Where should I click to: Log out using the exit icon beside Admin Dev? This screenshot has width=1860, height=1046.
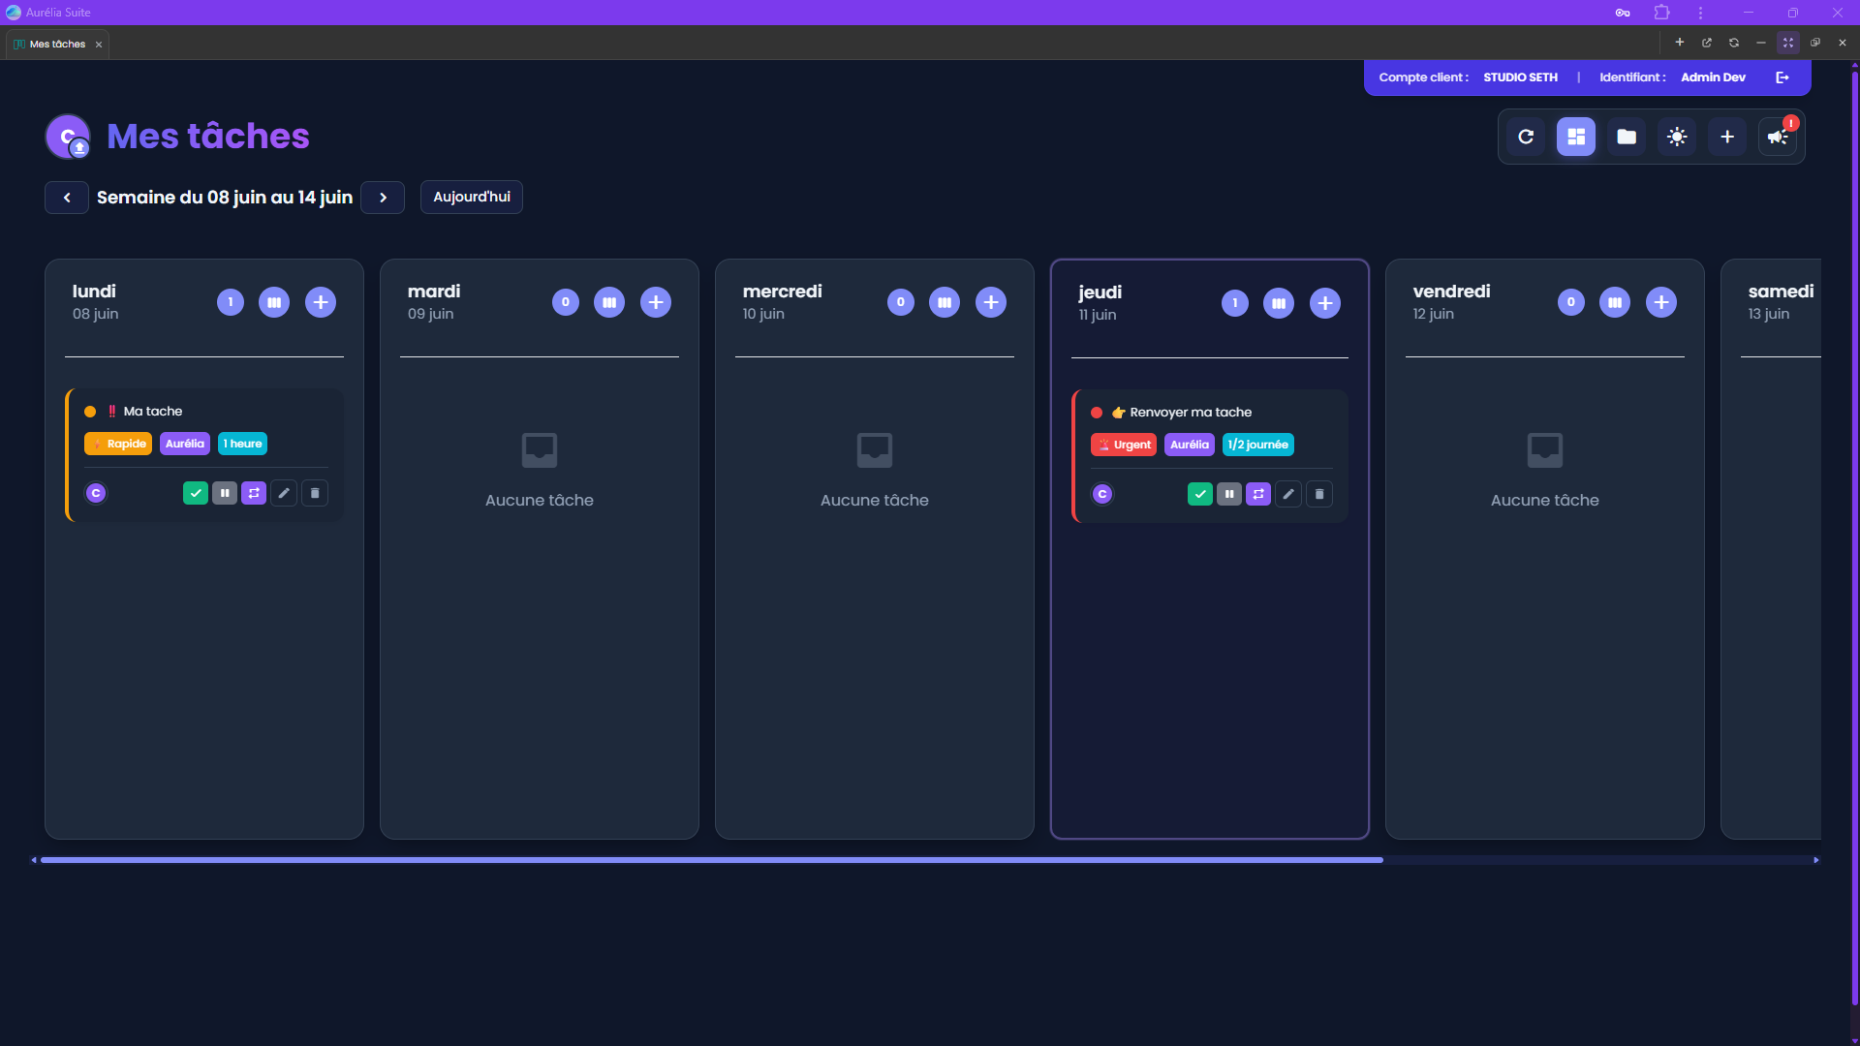pyautogui.click(x=1782, y=77)
